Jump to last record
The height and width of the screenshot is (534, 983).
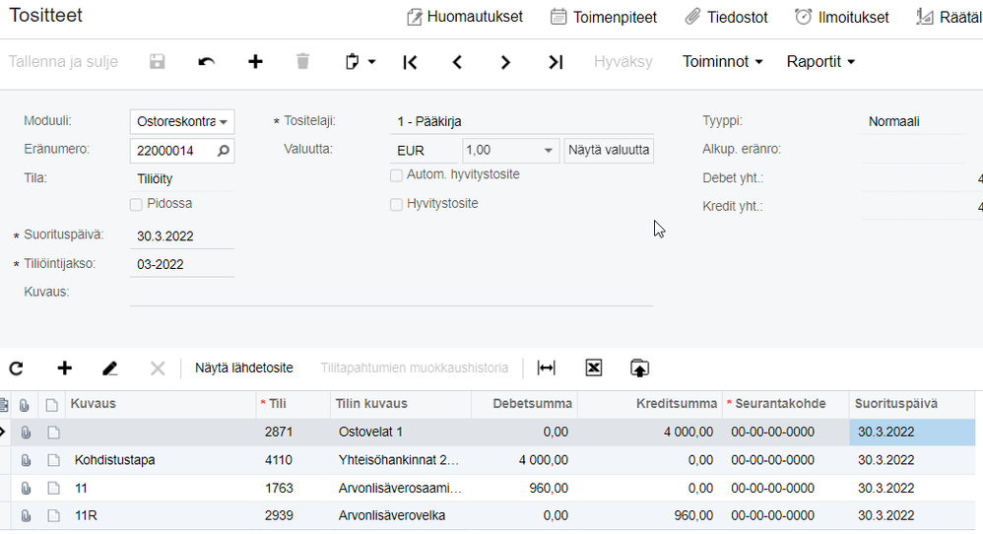tap(556, 62)
